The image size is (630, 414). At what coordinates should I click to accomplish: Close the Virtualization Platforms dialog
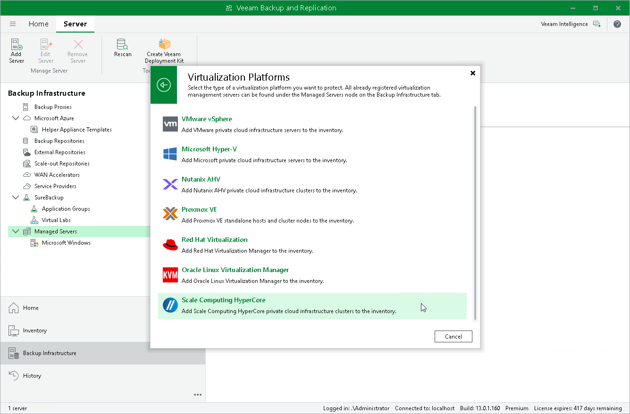point(473,73)
